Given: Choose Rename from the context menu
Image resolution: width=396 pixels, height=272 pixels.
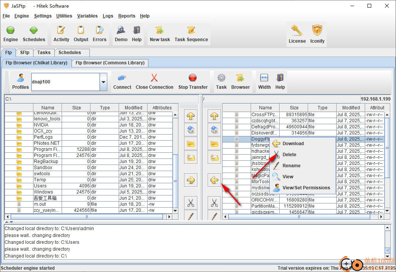Looking at the screenshot, I should click(302, 166).
